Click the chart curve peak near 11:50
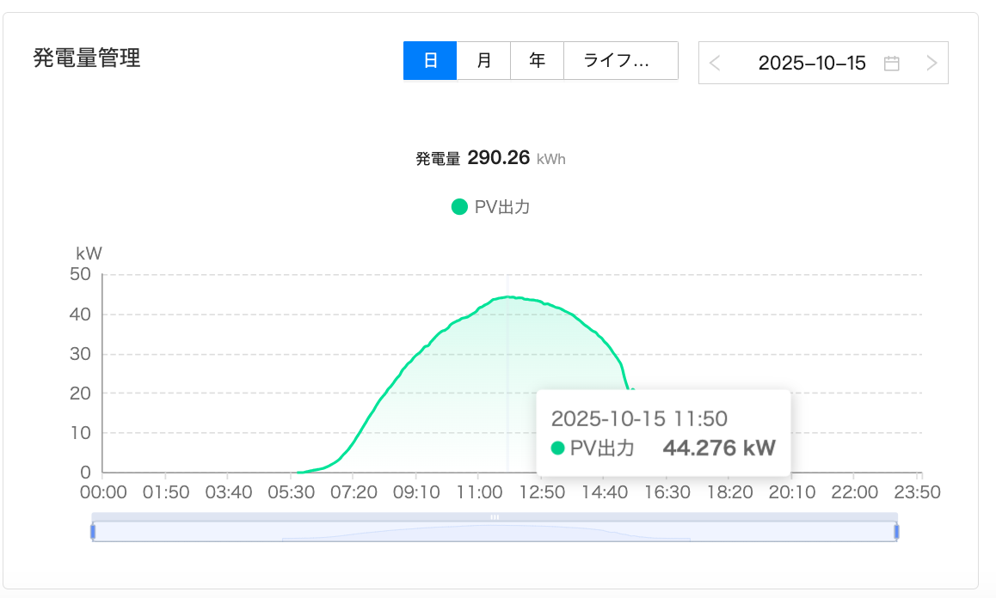 507,297
